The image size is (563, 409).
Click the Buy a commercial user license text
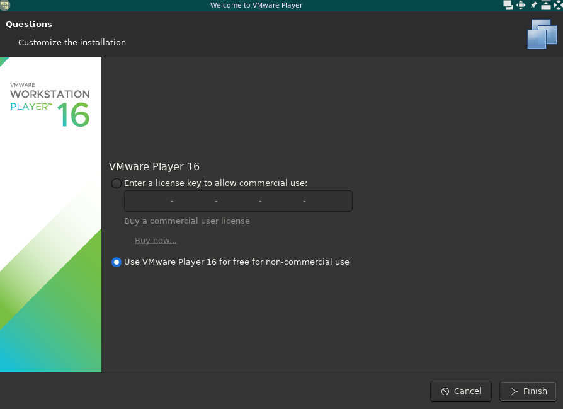pos(187,221)
